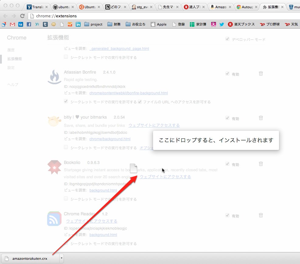Open the RSS feed bookmark icon
This screenshot has width=300, height=264.
click(x=4, y=24)
